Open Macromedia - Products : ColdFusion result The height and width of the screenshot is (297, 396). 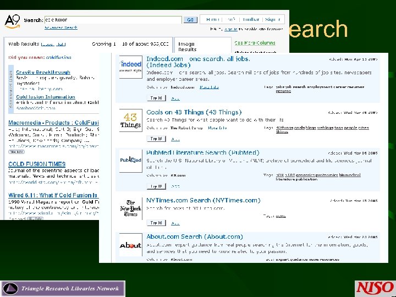[53, 123]
